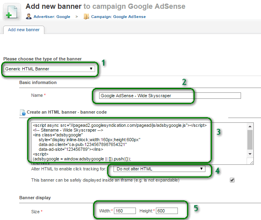Screen dimensions: 261x220
Task: Click the code textarea scroll down arrow
Action: click(x=250, y=154)
